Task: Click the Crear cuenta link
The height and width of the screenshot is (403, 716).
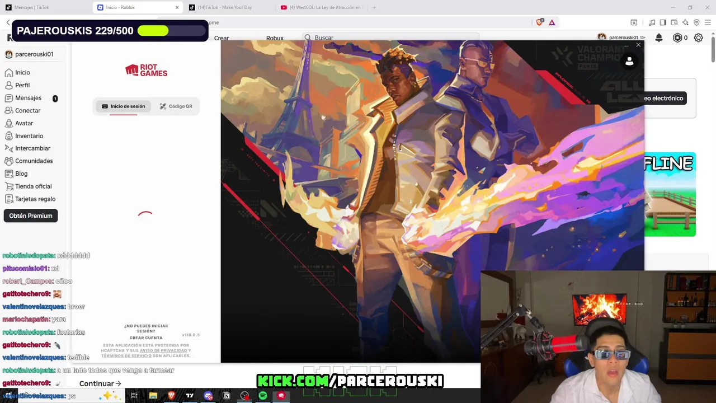Action: click(146, 338)
